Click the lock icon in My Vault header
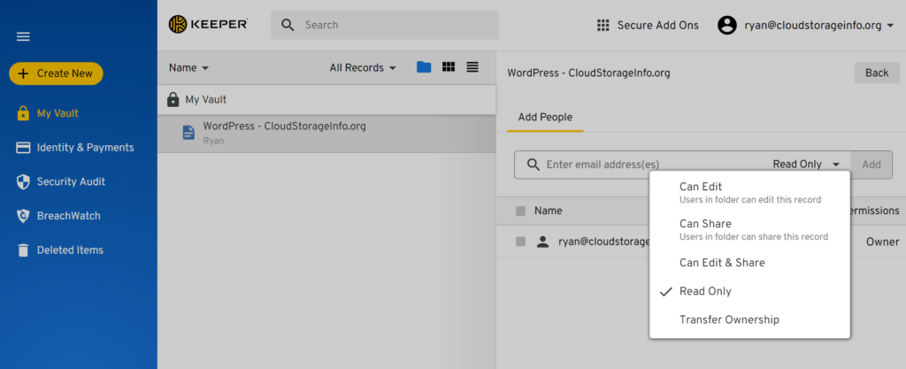The width and height of the screenshot is (906, 369). coord(173,100)
